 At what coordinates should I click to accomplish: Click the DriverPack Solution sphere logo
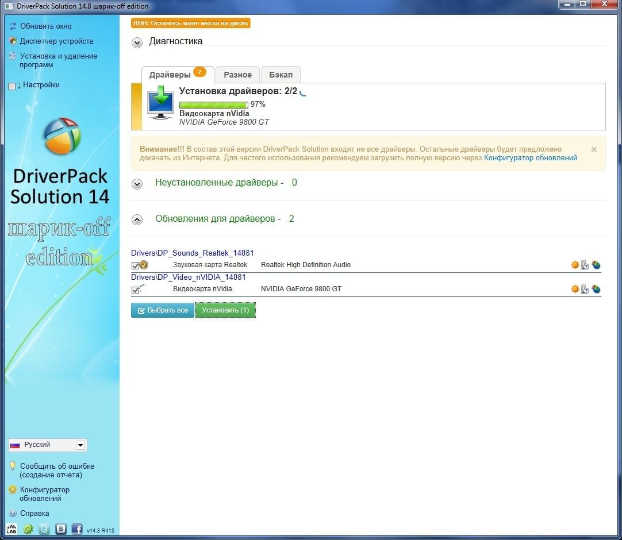62,136
